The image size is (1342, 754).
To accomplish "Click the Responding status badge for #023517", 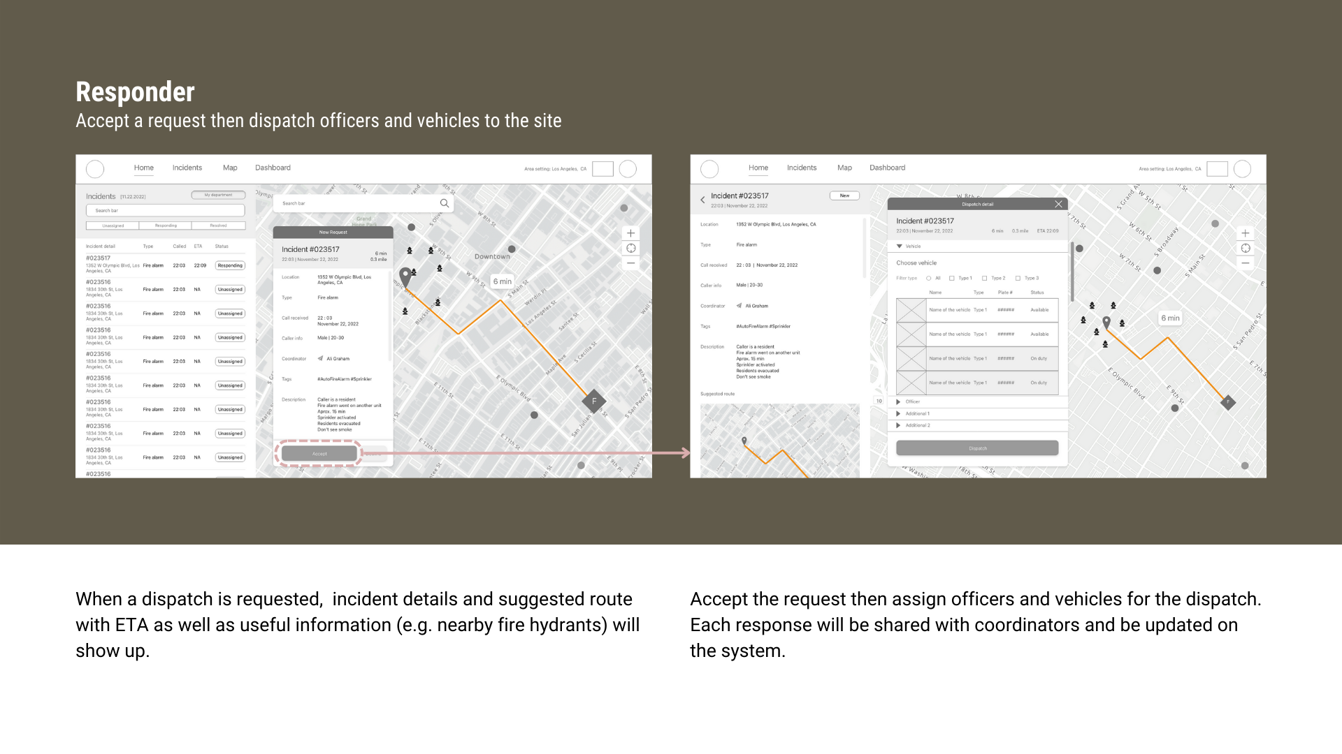I will [230, 265].
